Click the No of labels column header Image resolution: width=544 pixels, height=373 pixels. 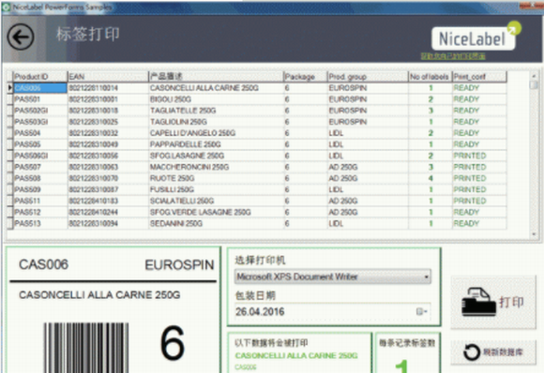(x=430, y=77)
